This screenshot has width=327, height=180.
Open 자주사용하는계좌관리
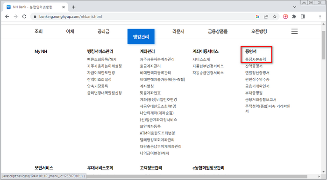point(157,59)
